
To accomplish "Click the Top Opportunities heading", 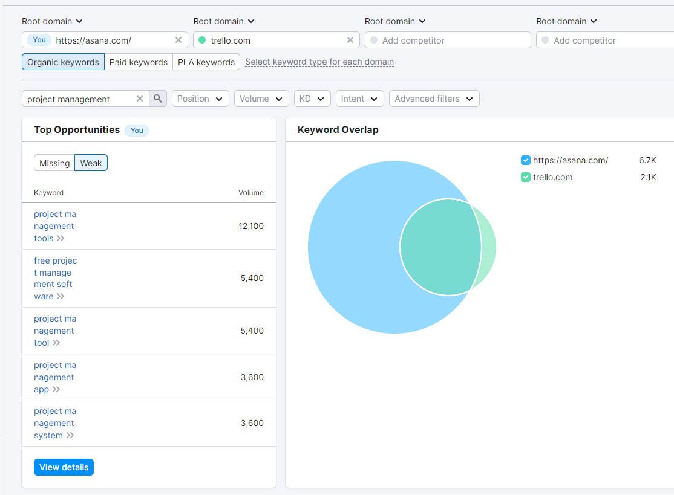I will [x=77, y=130].
